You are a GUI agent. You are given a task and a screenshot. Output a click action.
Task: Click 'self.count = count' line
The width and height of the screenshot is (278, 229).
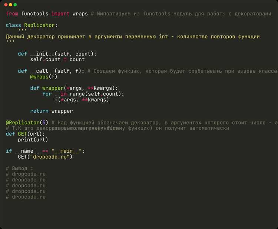(57, 60)
